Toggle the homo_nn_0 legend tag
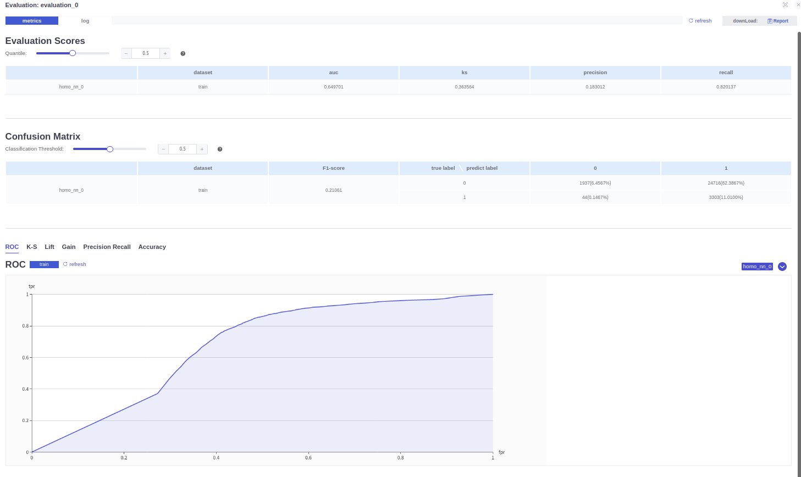 (757, 267)
